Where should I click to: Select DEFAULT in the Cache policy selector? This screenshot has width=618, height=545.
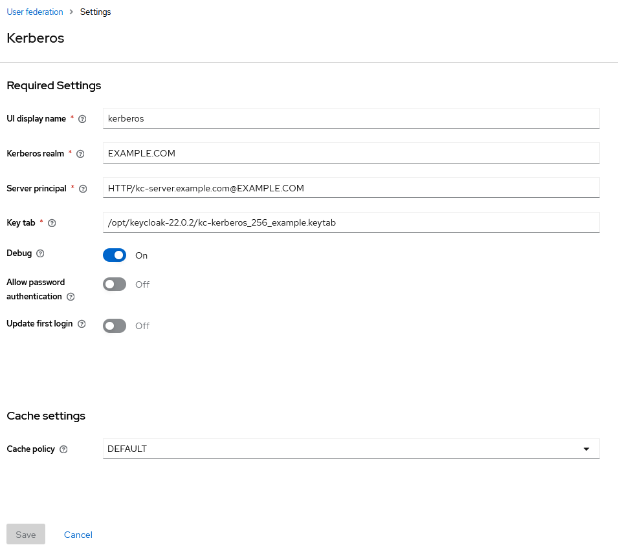coord(351,448)
